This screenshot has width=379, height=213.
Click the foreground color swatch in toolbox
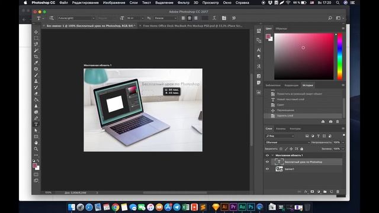point(35,166)
